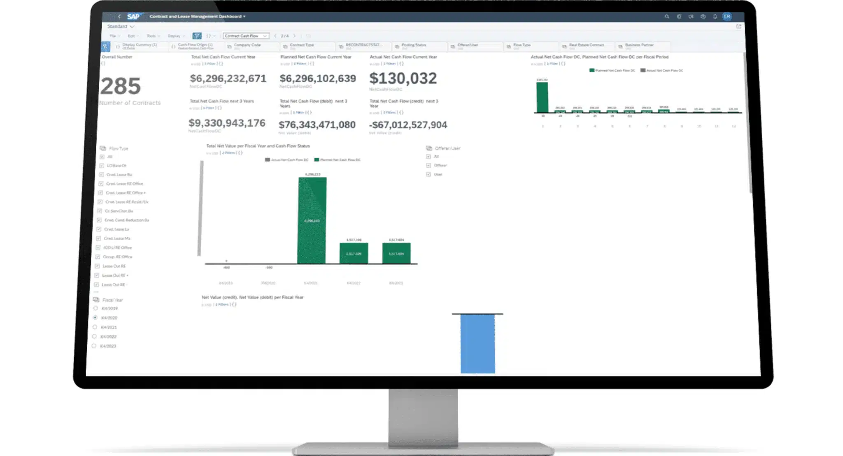Go to the next page arrow

294,36
